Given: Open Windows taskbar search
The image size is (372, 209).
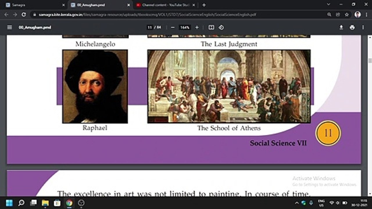Looking at the screenshot, I should point(21,203).
